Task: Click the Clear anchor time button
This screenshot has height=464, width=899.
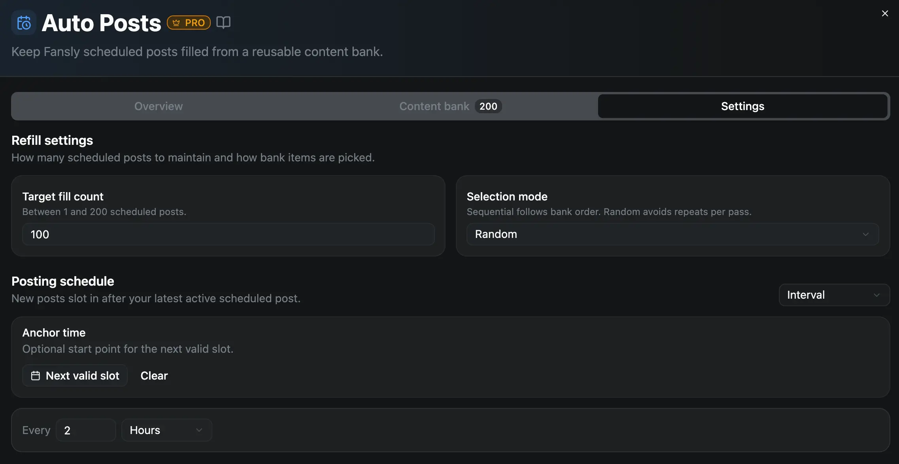Action: pos(154,376)
